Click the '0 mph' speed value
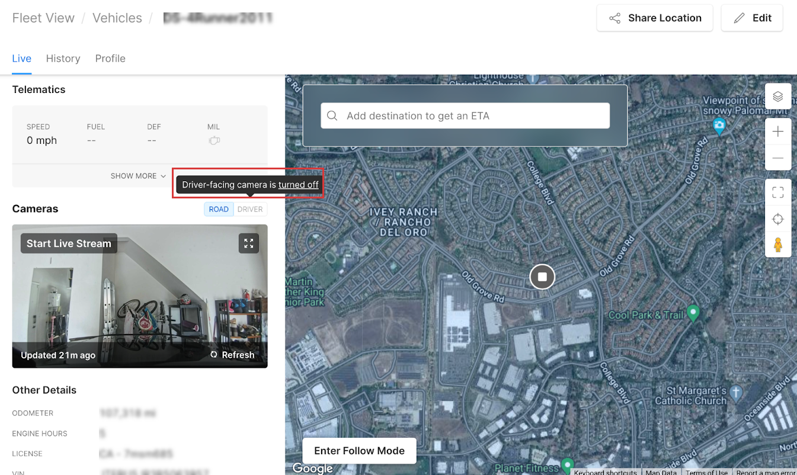This screenshot has width=797, height=475. tap(42, 140)
